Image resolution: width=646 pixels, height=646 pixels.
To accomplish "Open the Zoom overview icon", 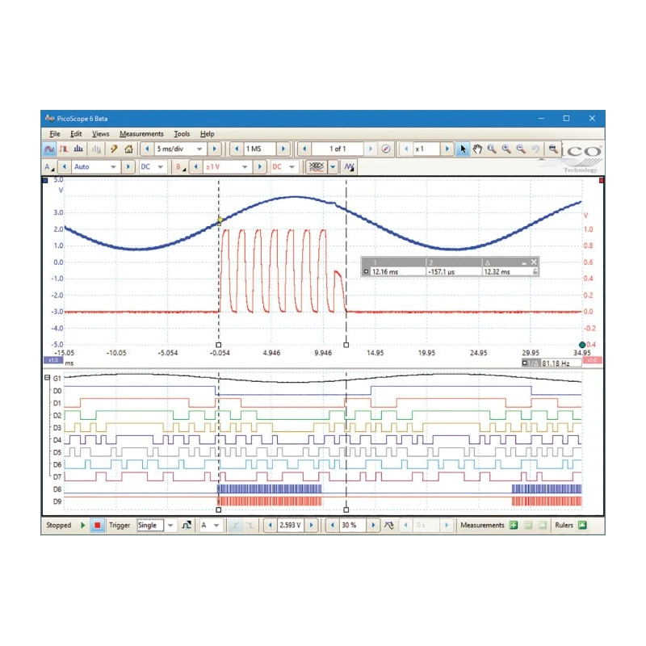I will (x=553, y=149).
